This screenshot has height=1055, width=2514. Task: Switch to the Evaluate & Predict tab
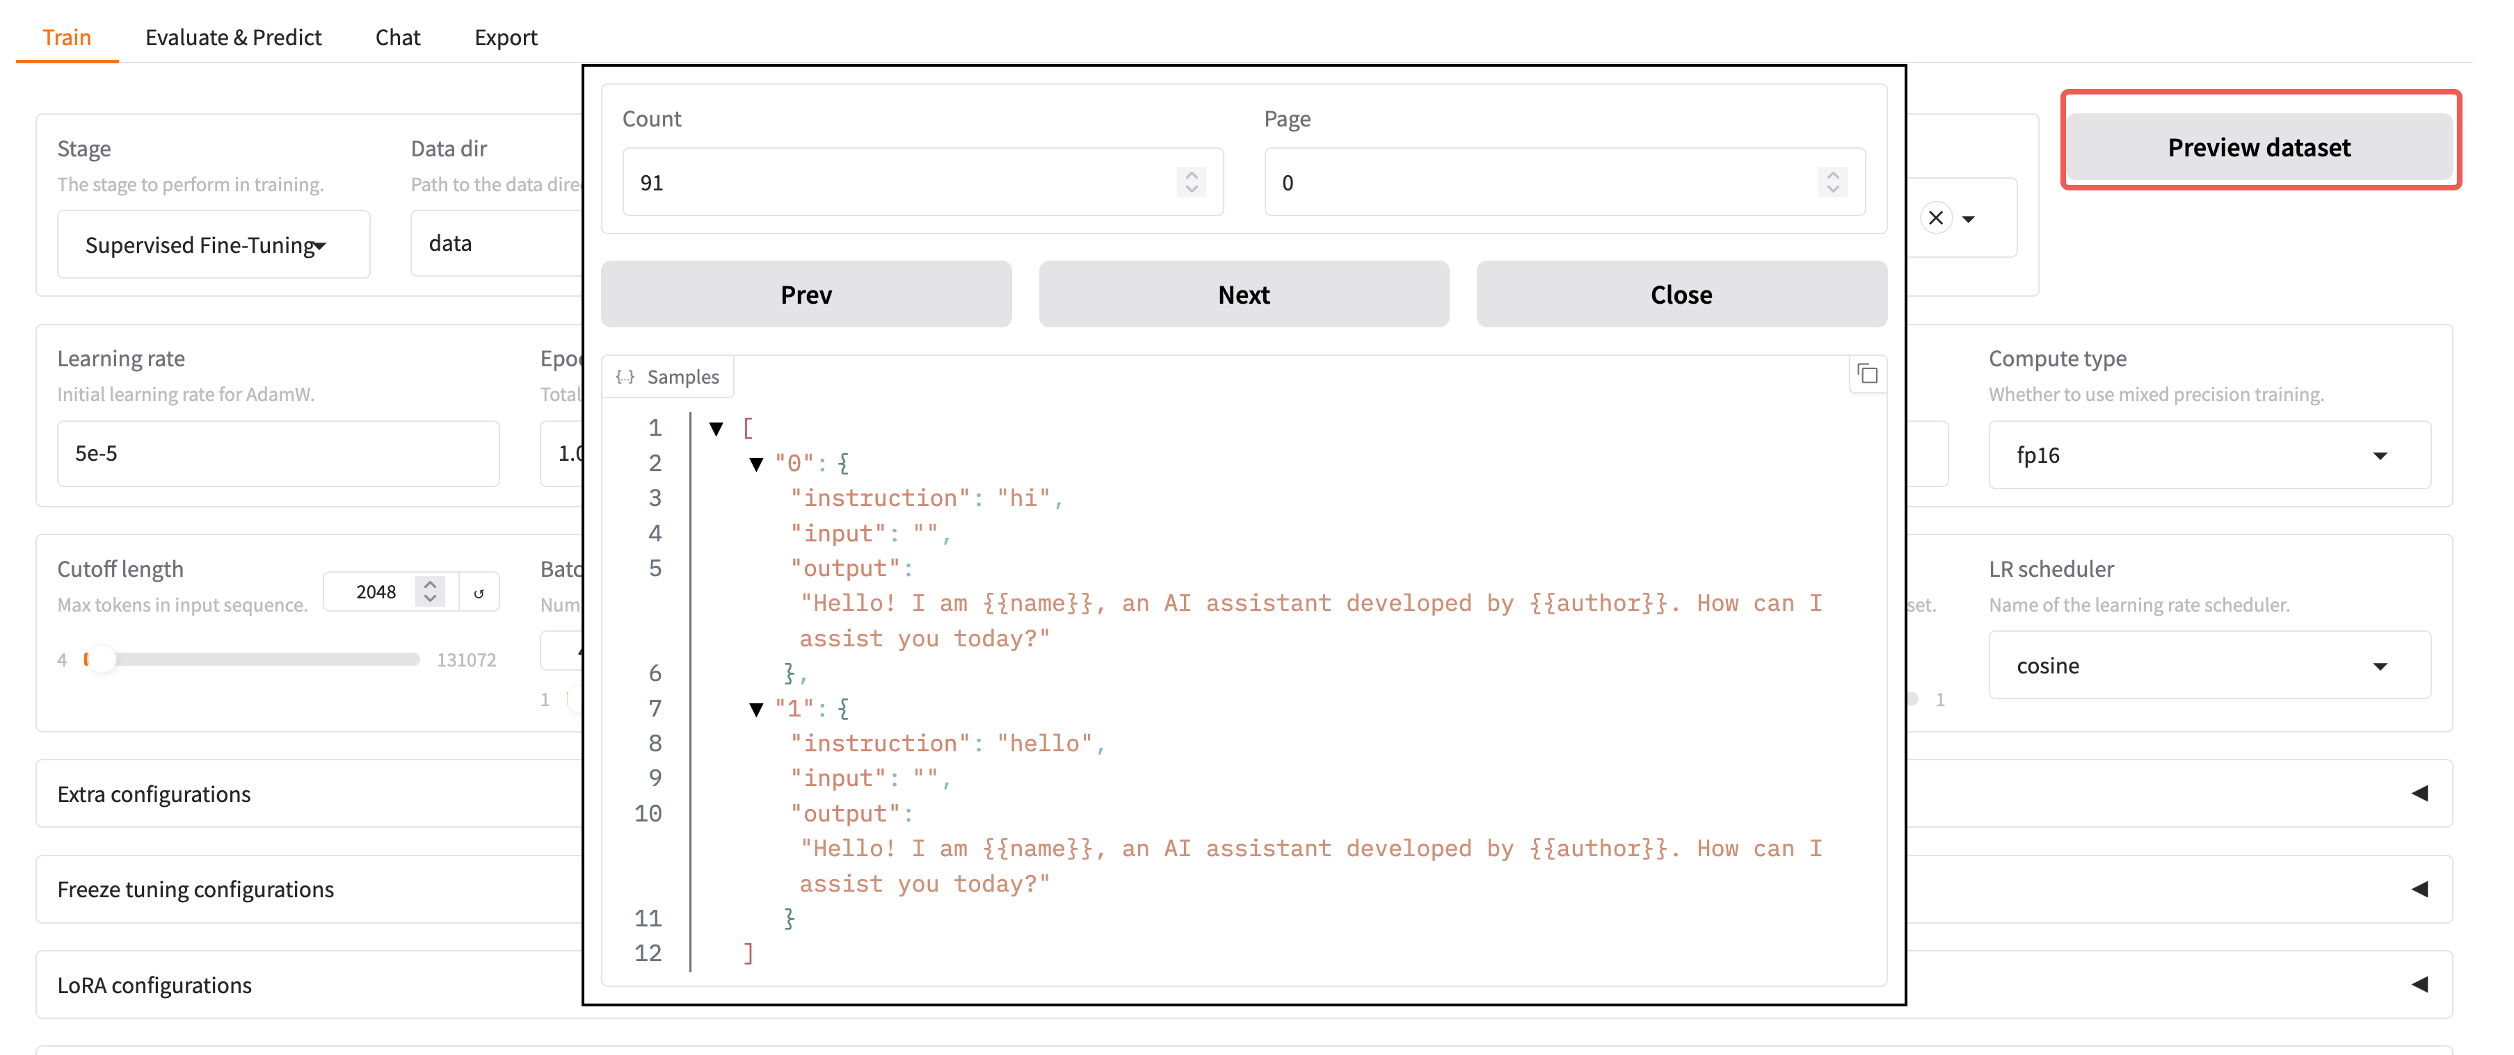pyautogui.click(x=233, y=37)
